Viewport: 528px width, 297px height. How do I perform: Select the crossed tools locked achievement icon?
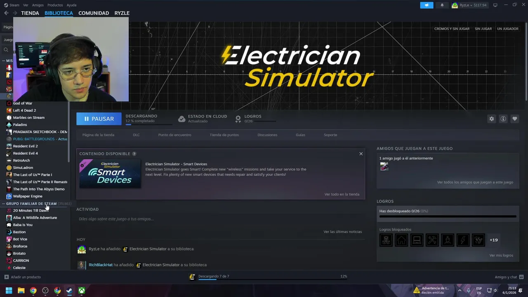coord(432,240)
